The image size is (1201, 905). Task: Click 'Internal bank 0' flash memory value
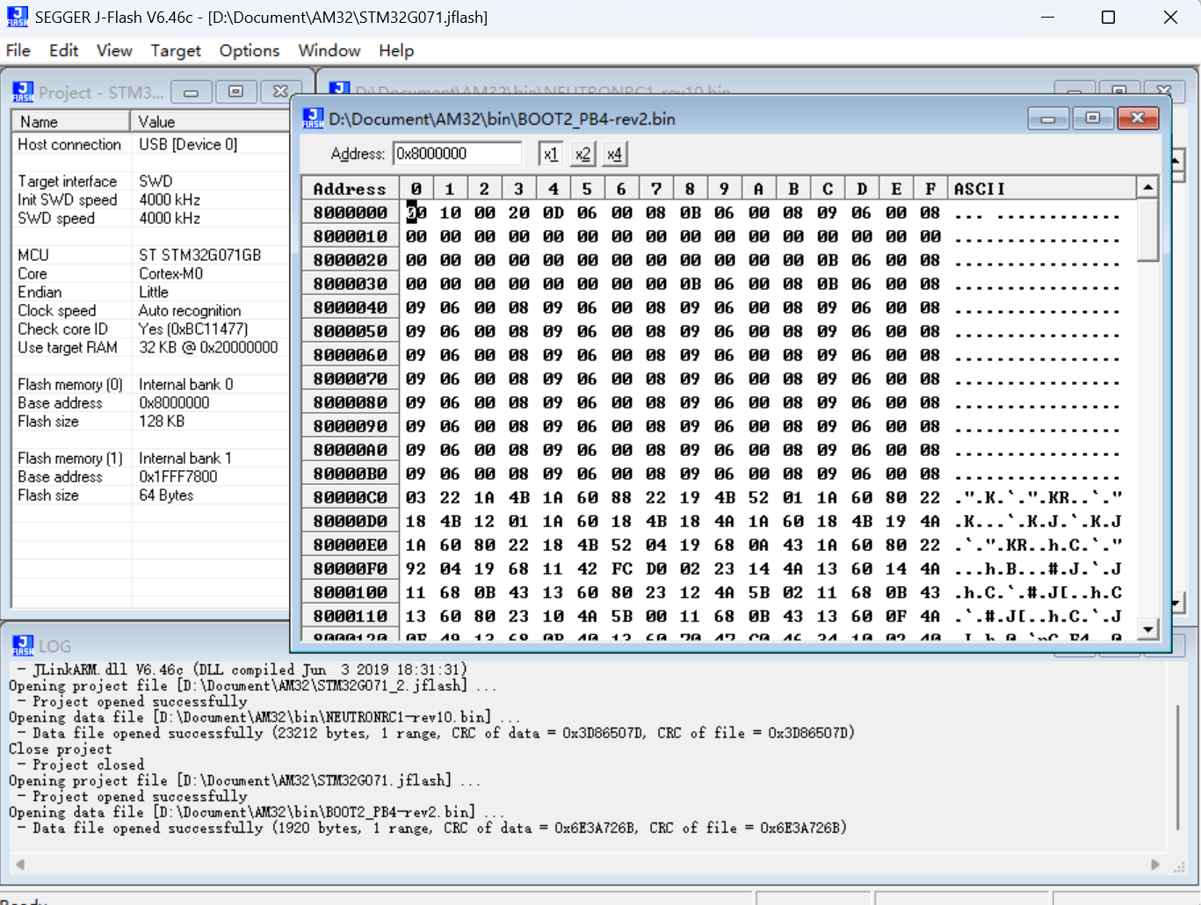[x=185, y=384]
